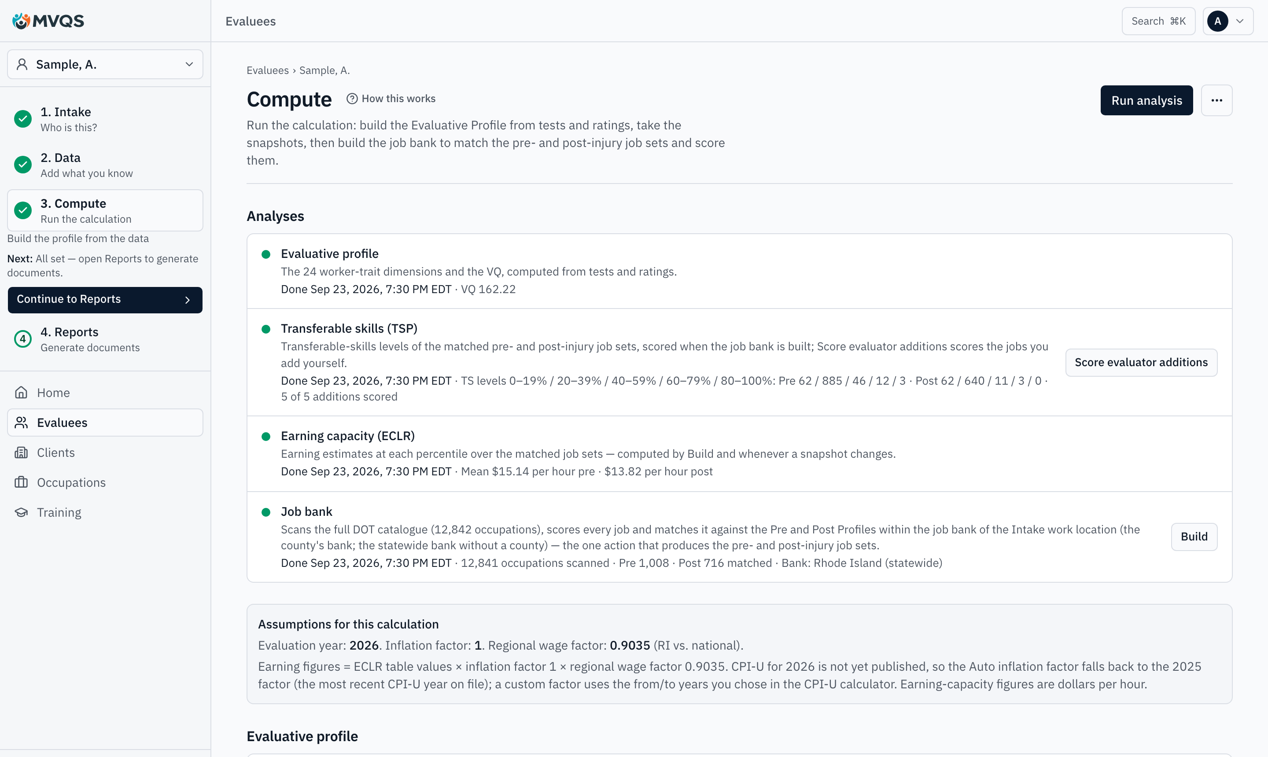Click '5 of 5 additions scored' text
1268x757 pixels.
tap(339, 397)
